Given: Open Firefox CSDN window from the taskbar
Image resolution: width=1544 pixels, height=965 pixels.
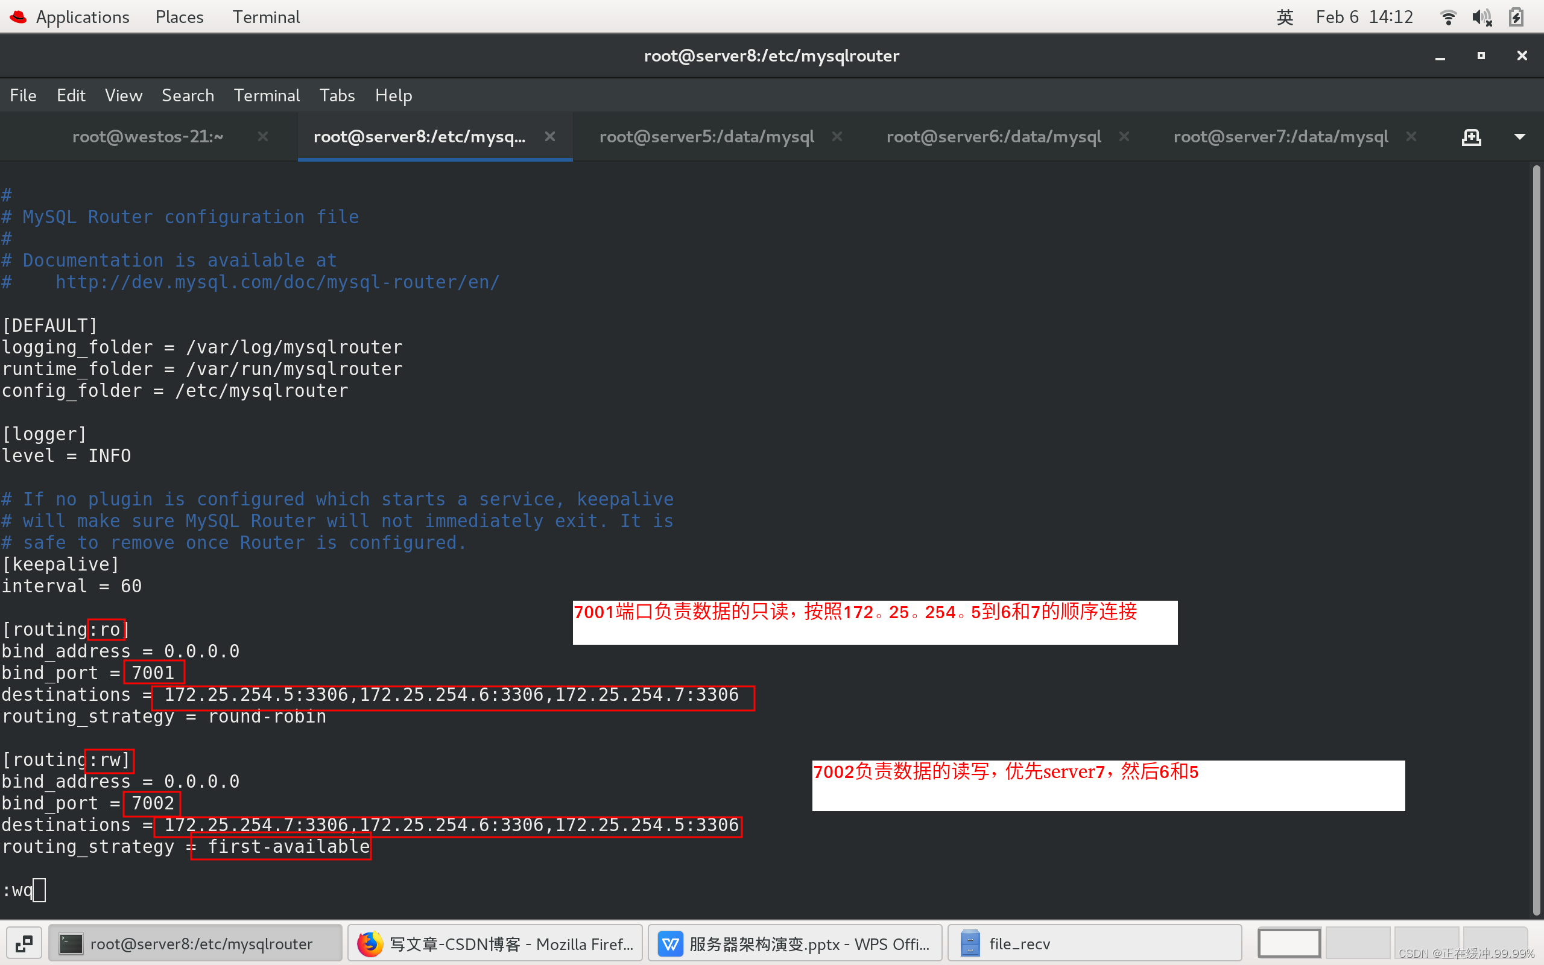Looking at the screenshot, I should 495,943.
